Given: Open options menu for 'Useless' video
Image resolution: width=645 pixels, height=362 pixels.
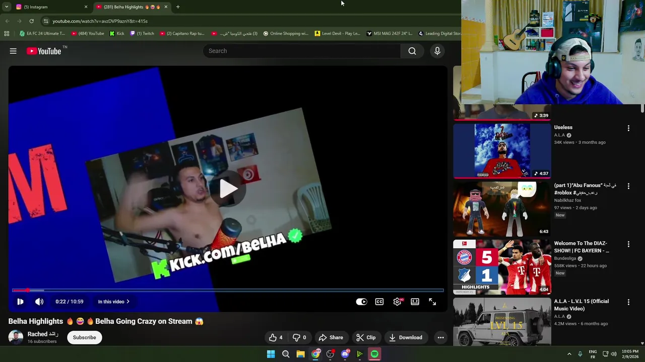Looking at the screenshot, I should pyautogui.click(x=628, y=128).
